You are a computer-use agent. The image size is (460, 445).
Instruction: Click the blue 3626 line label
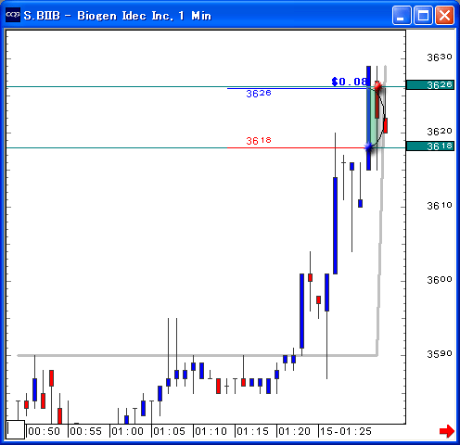pos(259,94)
